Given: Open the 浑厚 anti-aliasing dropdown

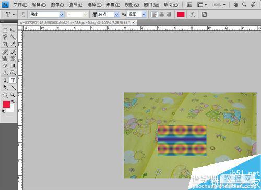Looking at the screenshot, I should (144, 15).
